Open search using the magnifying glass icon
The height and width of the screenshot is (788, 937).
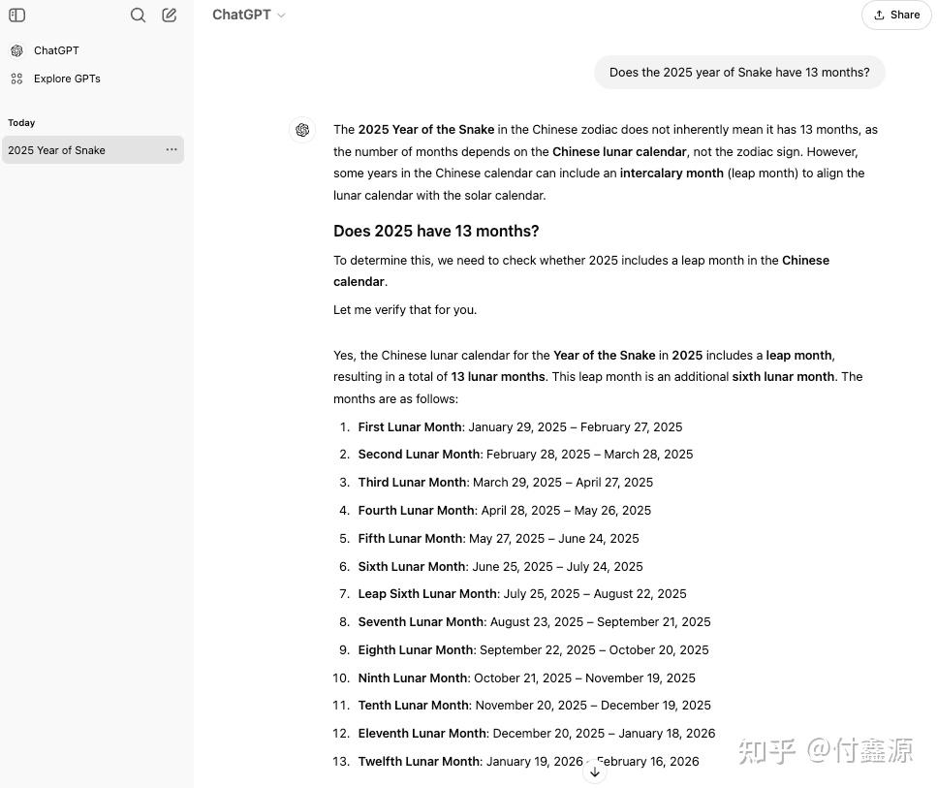pyautogui.click(x=138, y=15)
